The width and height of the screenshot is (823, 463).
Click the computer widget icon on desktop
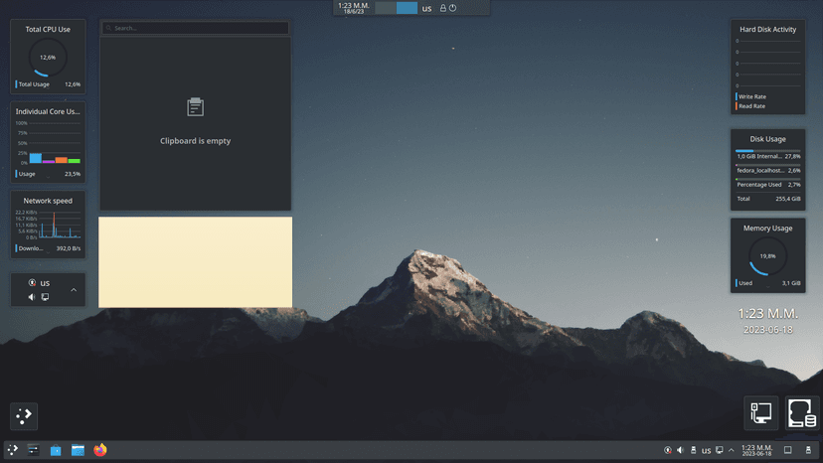[x=761, y=413]
